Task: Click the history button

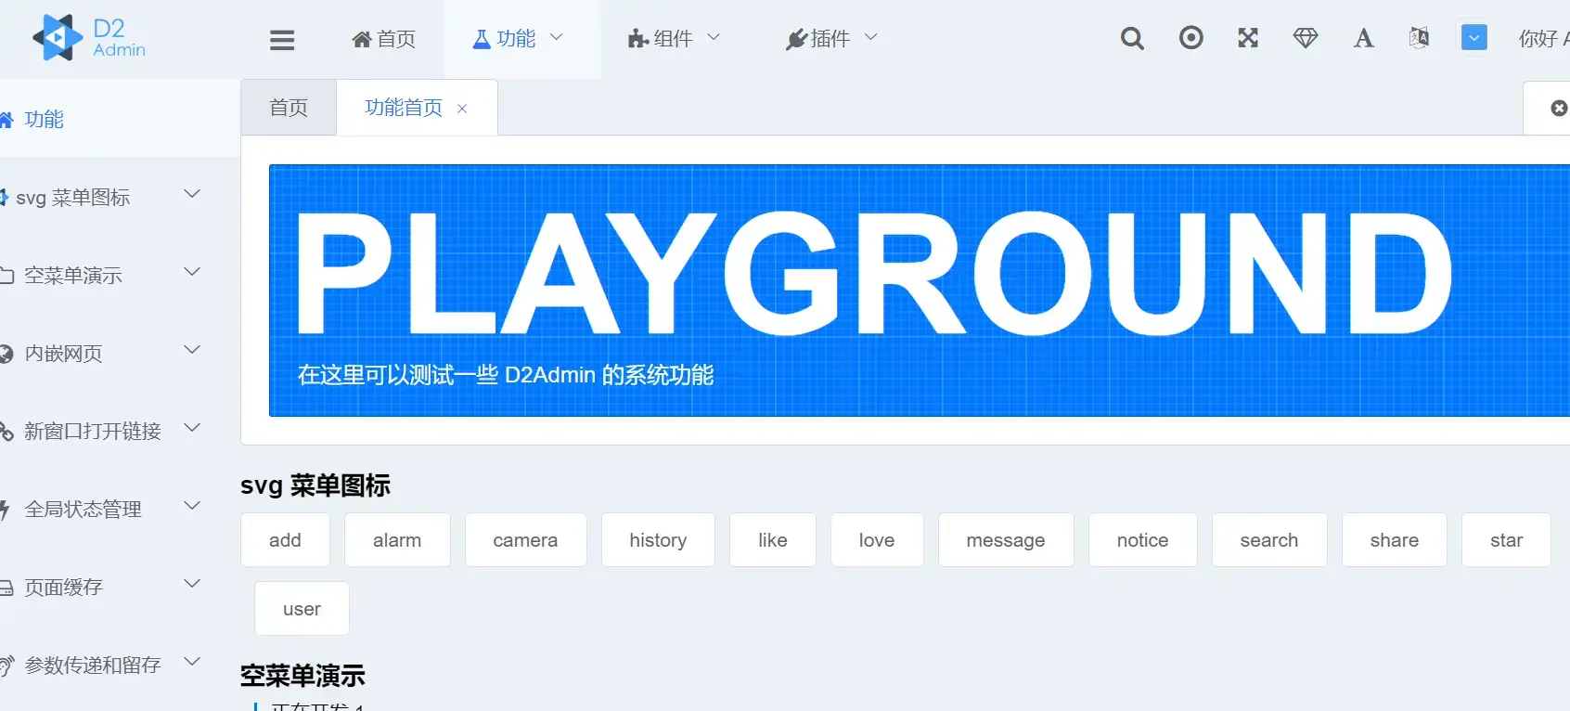Action: (658, 540)
